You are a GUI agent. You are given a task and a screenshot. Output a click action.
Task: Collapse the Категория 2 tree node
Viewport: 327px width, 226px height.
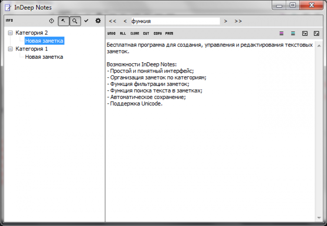pyautogui.click(x=10, y=33)
